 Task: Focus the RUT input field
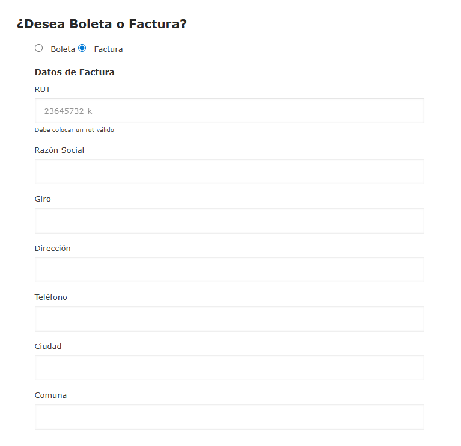[x=229, y=111]
